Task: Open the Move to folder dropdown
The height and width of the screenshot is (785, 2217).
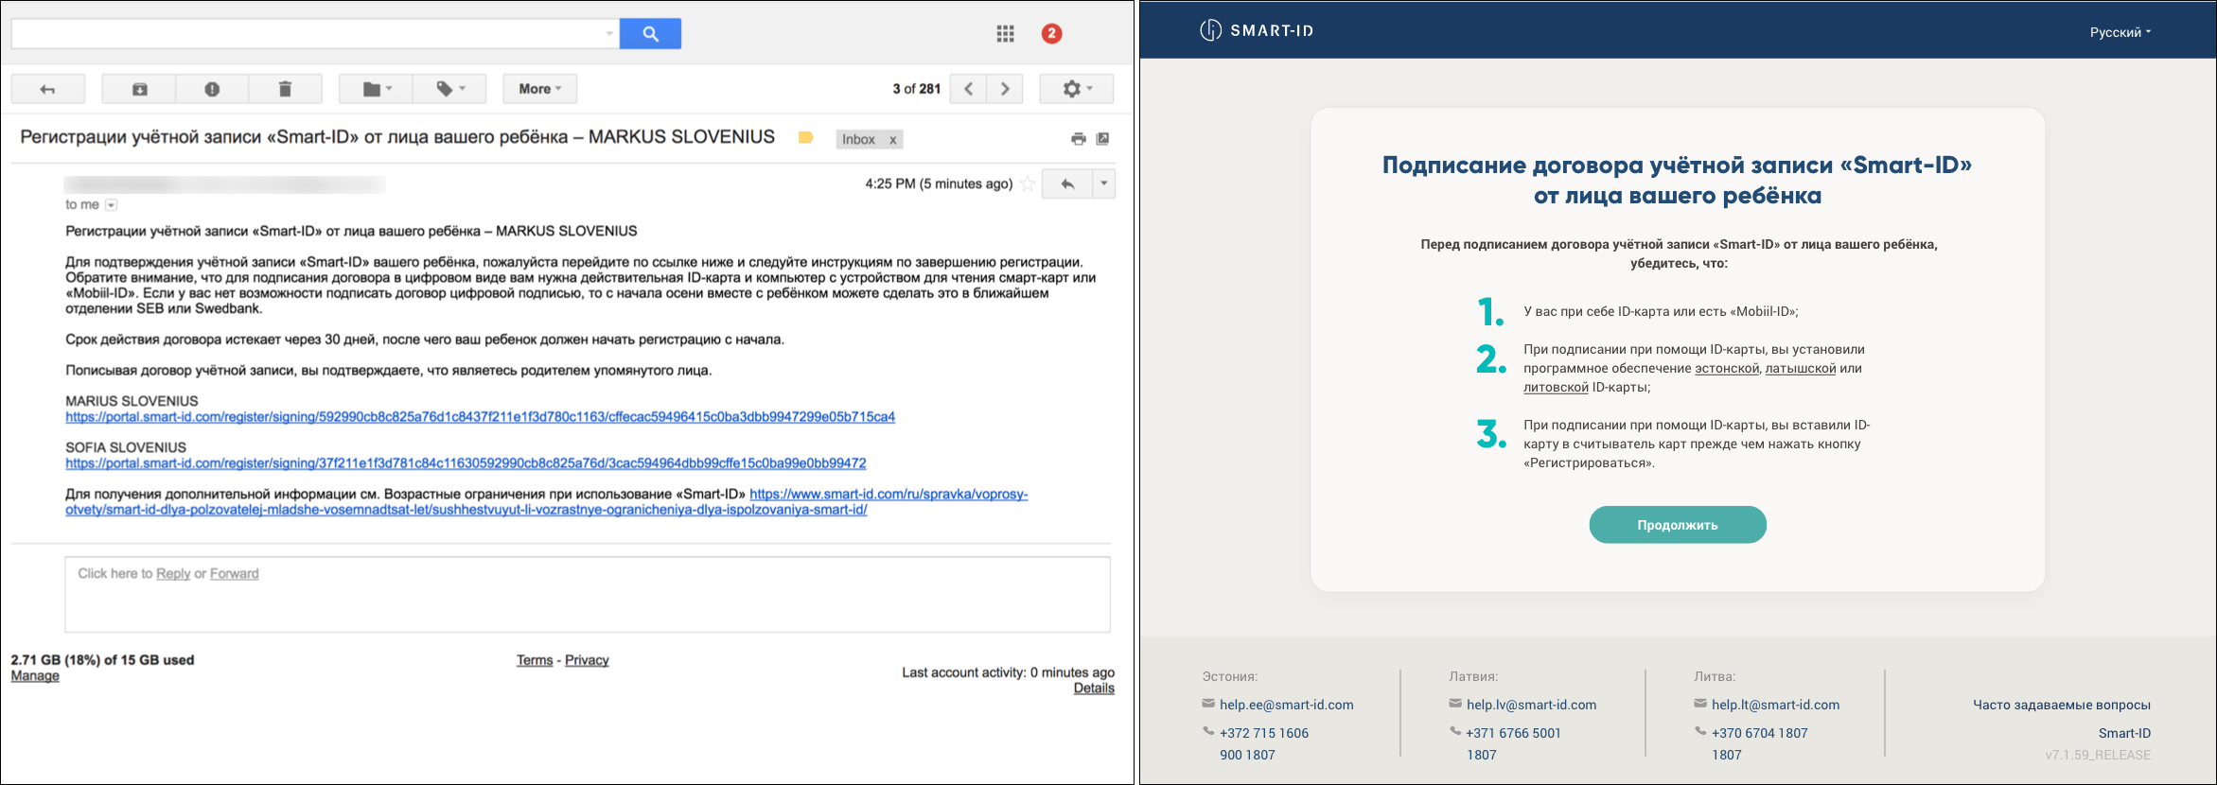Action: point(377,89)
